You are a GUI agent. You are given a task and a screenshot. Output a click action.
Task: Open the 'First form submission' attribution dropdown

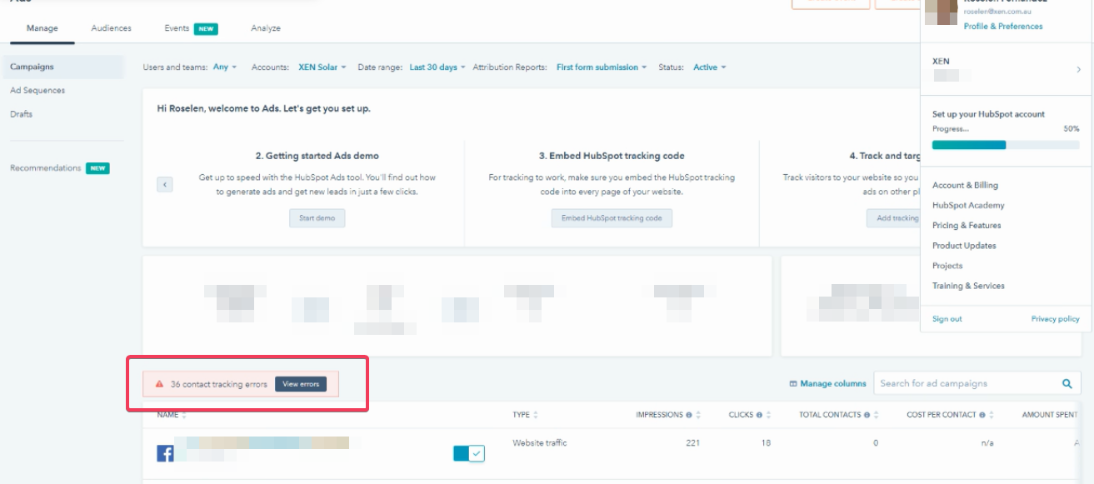tap(602, 67)
